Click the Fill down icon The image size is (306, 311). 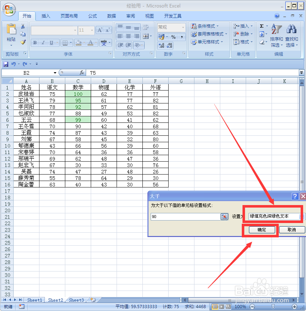pyautogui.click(x=262, y=34)
